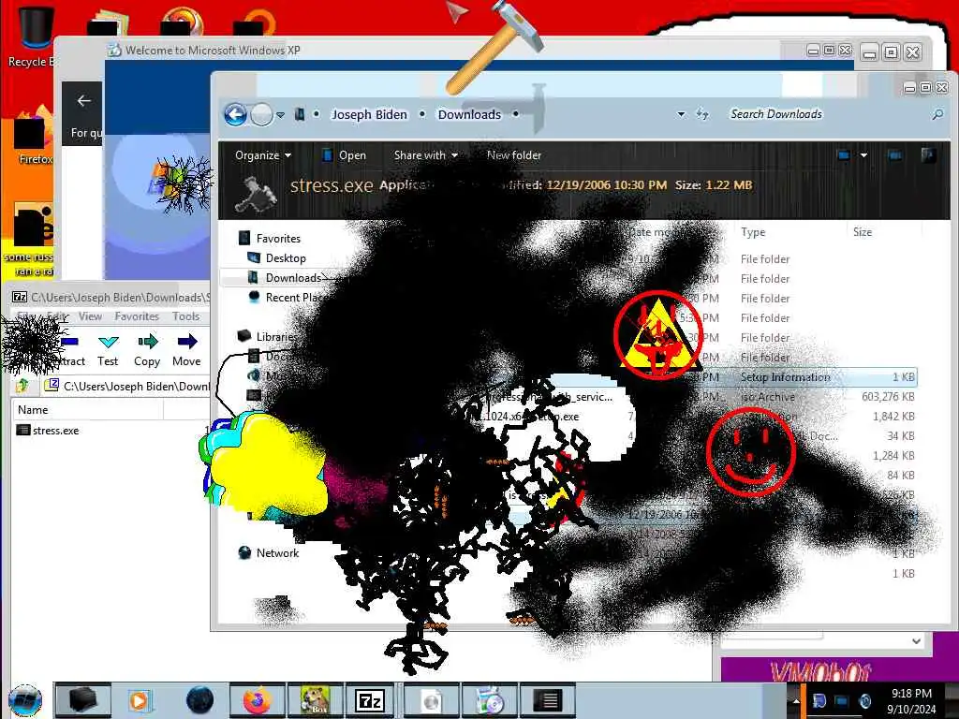Click the refresh icon beside address bar
The width and height of the screenshot is (959, 719).
coord(702,114)
